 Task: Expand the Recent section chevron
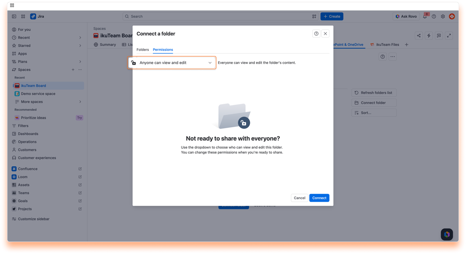point(80,38)
